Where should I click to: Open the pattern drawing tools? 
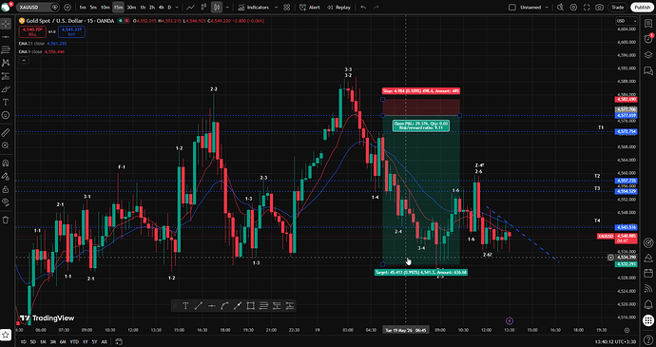click(x=6, y=63)
